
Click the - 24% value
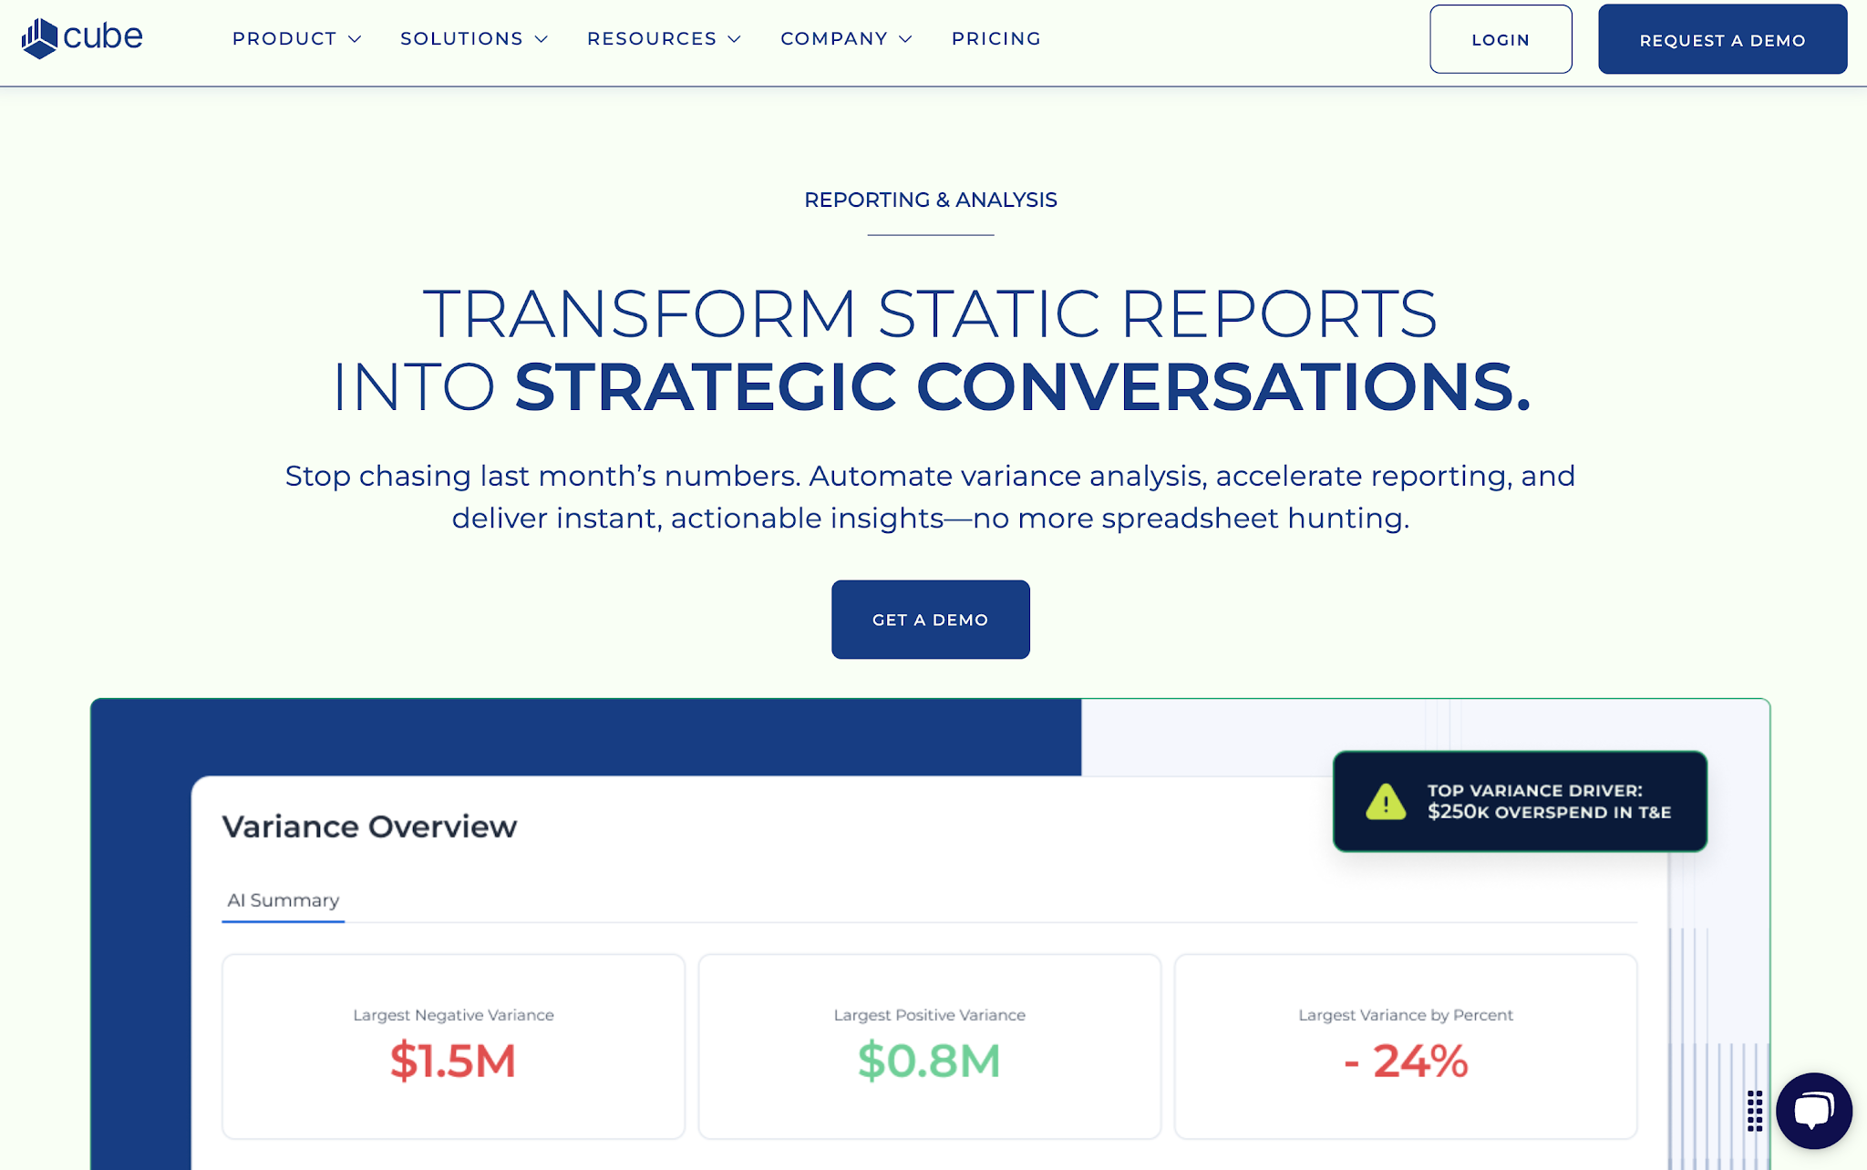click(x=1406, y=1061)
